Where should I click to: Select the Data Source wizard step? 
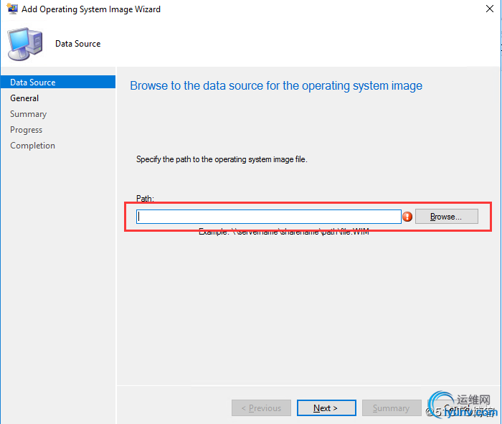point(58,83)
